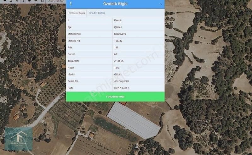Click the coordinates display field in toolbar
The width and height of the screenshot is (252, 155).
point(56,1)
